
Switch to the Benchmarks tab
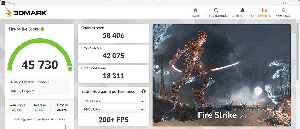[x=216, y=13]
